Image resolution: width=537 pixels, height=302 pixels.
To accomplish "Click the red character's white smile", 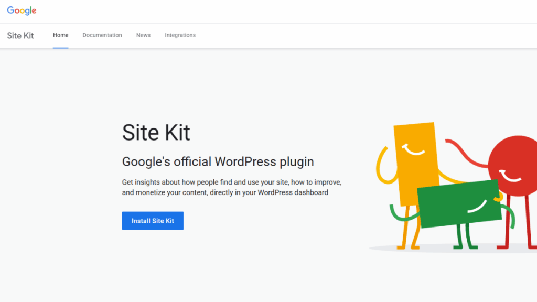I will (x=510, y=177).
